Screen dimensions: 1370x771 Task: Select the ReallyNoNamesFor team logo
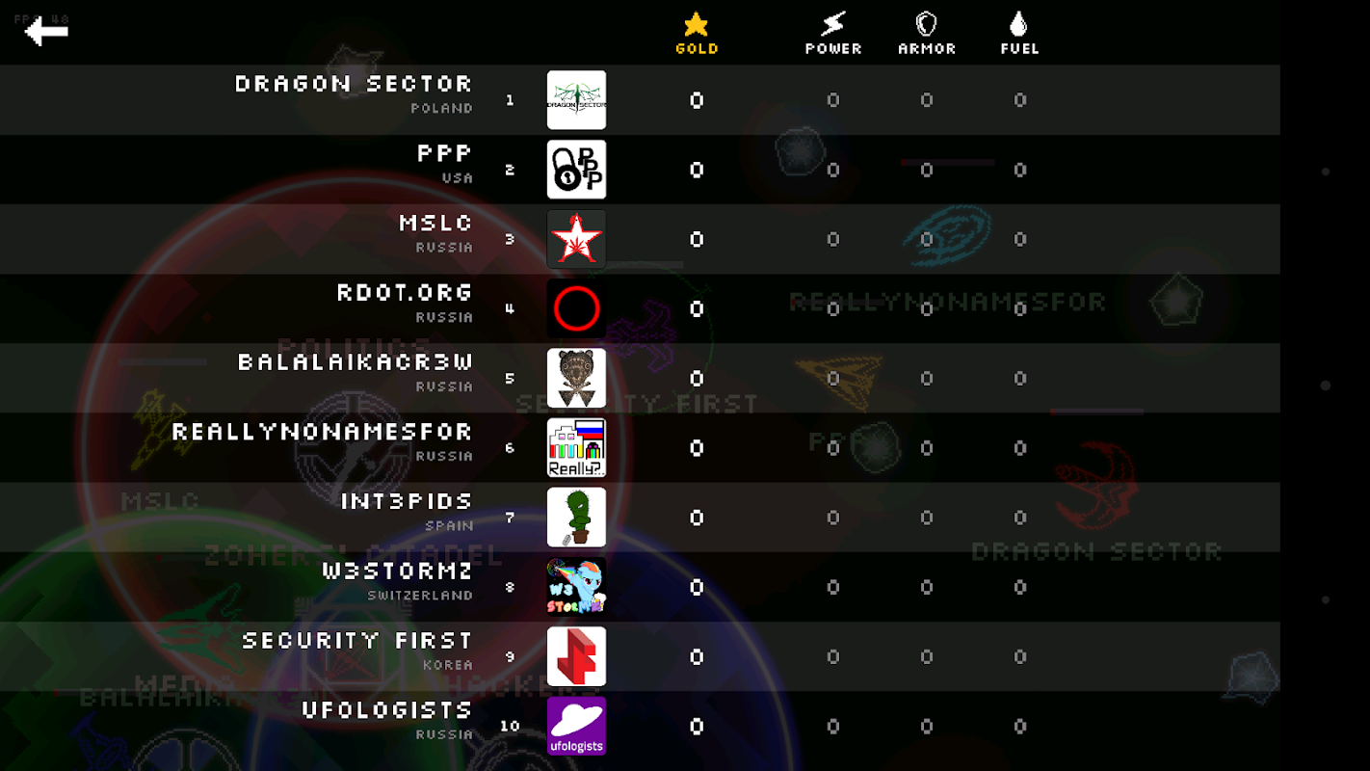576,448
